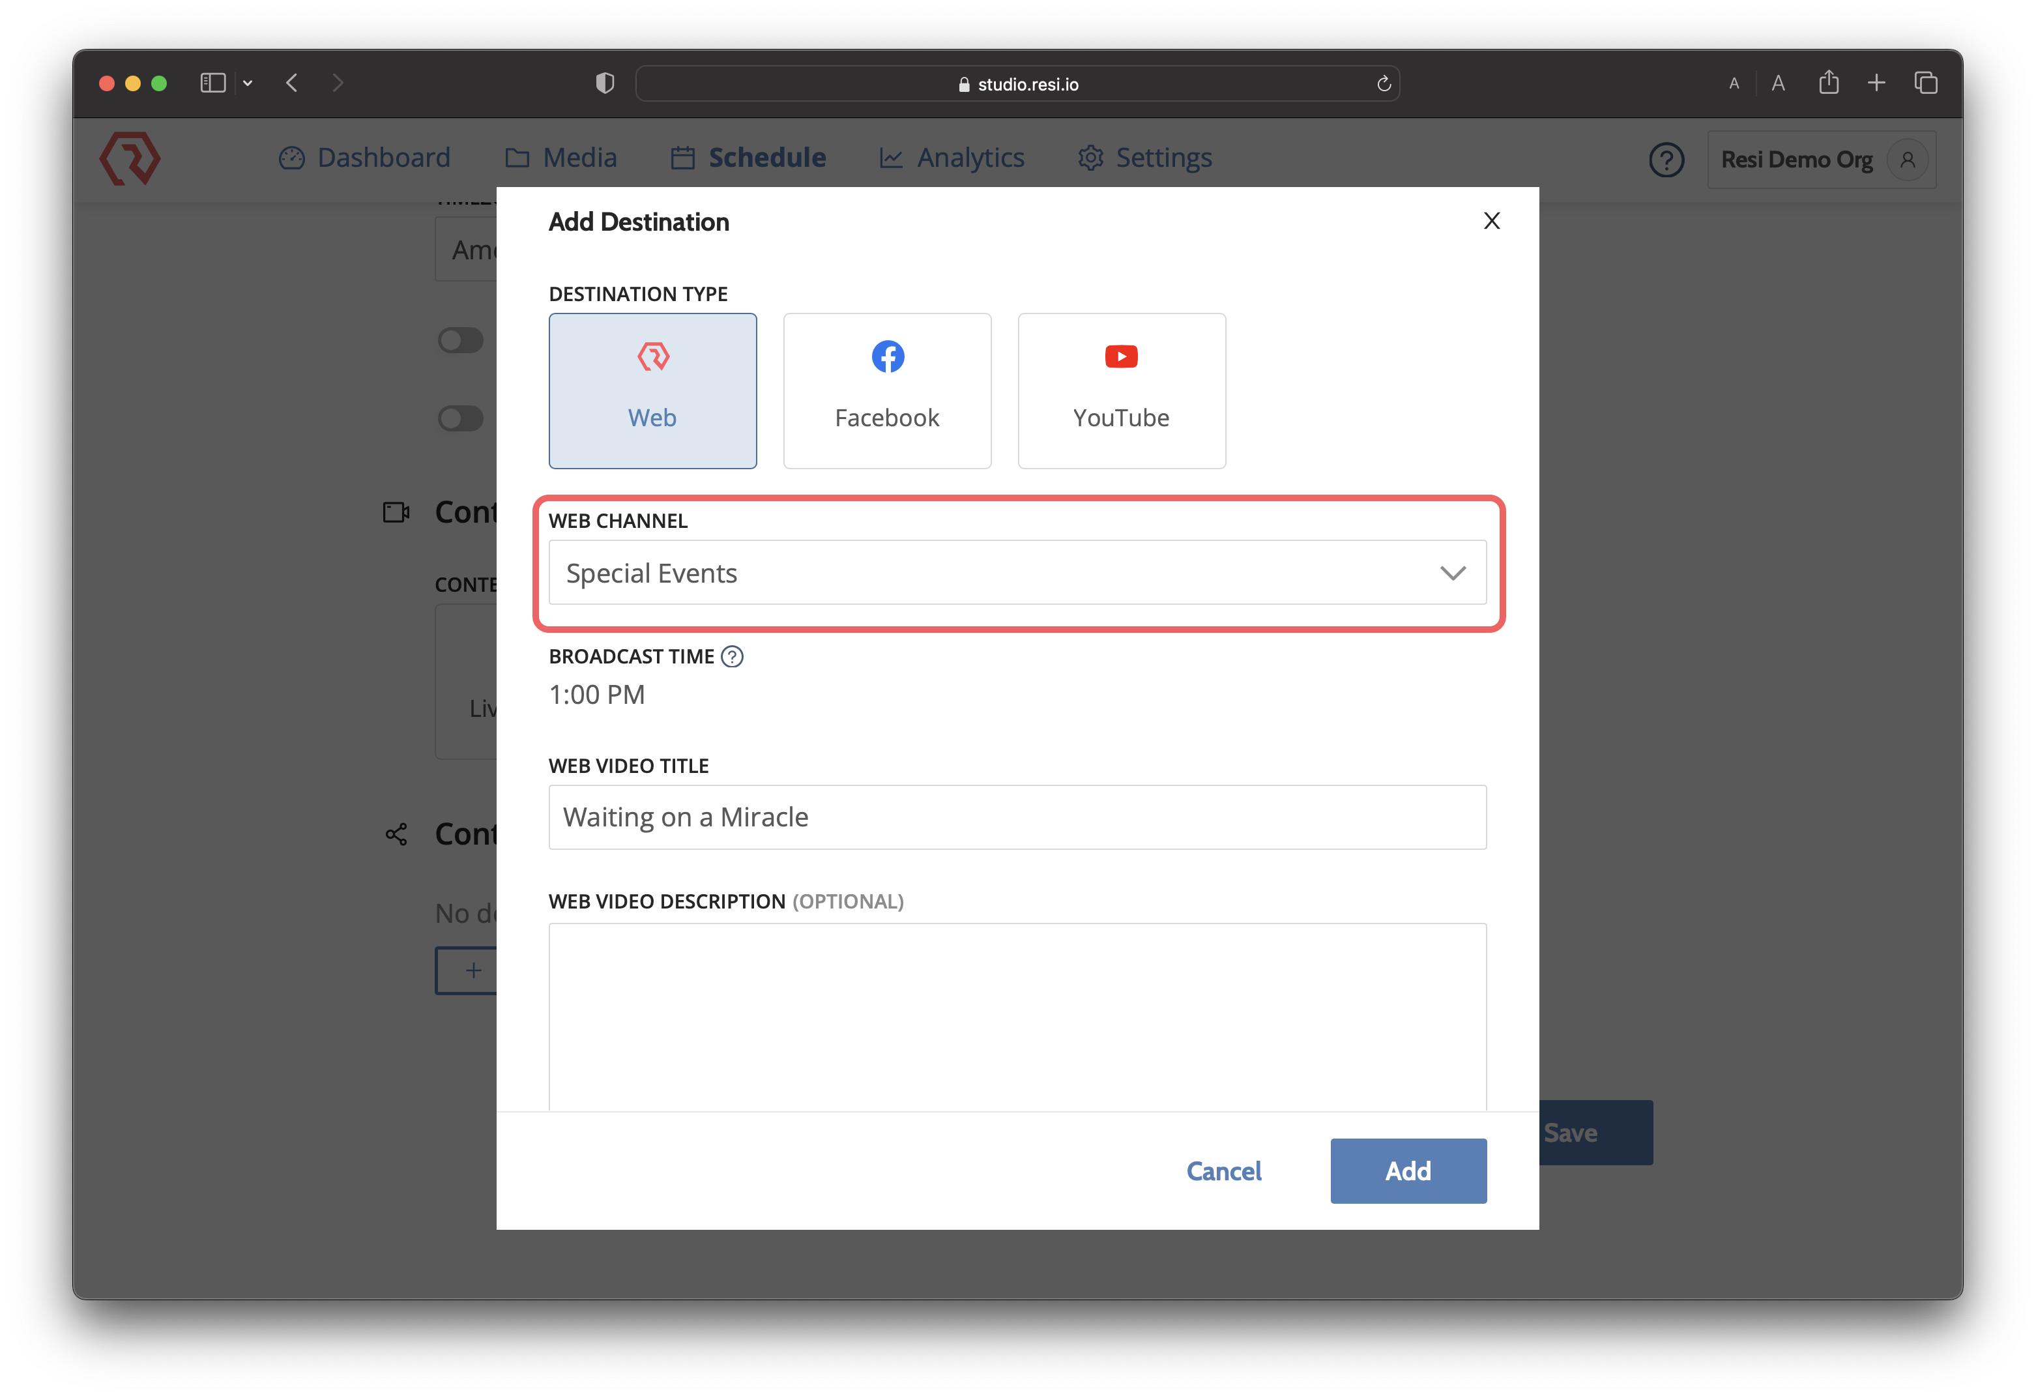
Task: Click the Add button
Action: pyautogui.click(x=1408, y=1171)
